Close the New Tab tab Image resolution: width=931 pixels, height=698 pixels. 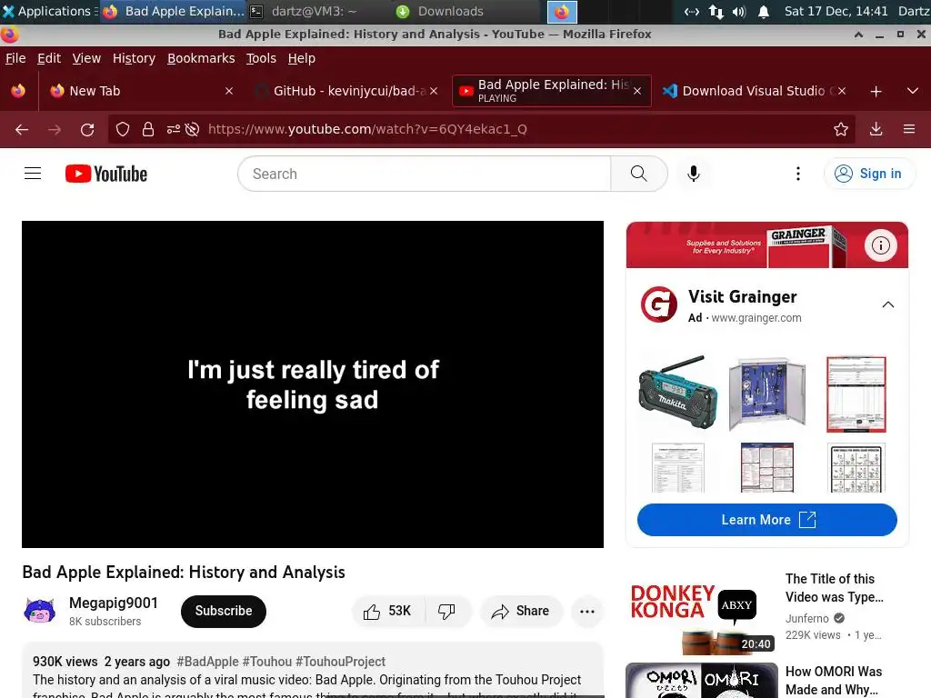(229, 91)
